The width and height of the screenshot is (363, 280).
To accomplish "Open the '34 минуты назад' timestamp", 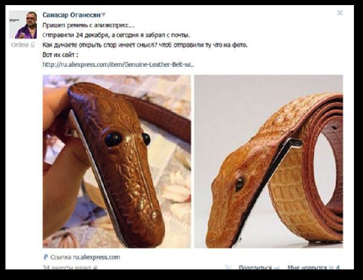I will pos(67,267).
